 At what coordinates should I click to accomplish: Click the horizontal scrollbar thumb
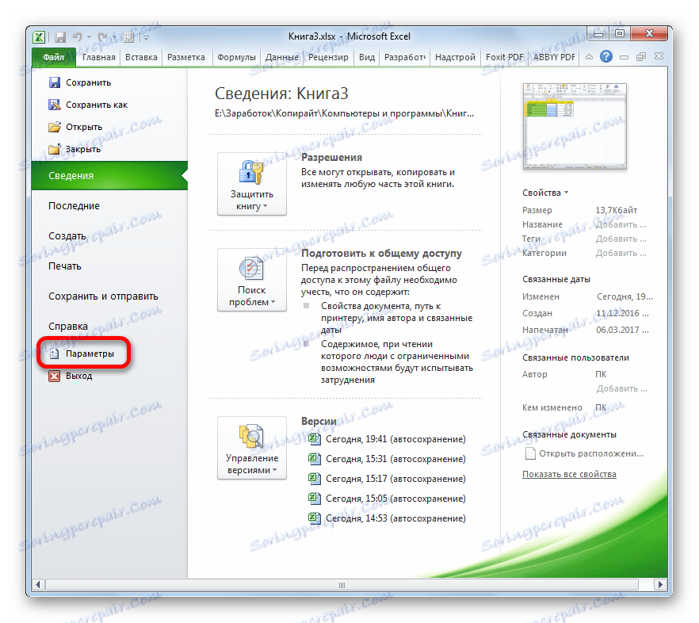pyautogui.click(x=342, y=584)
